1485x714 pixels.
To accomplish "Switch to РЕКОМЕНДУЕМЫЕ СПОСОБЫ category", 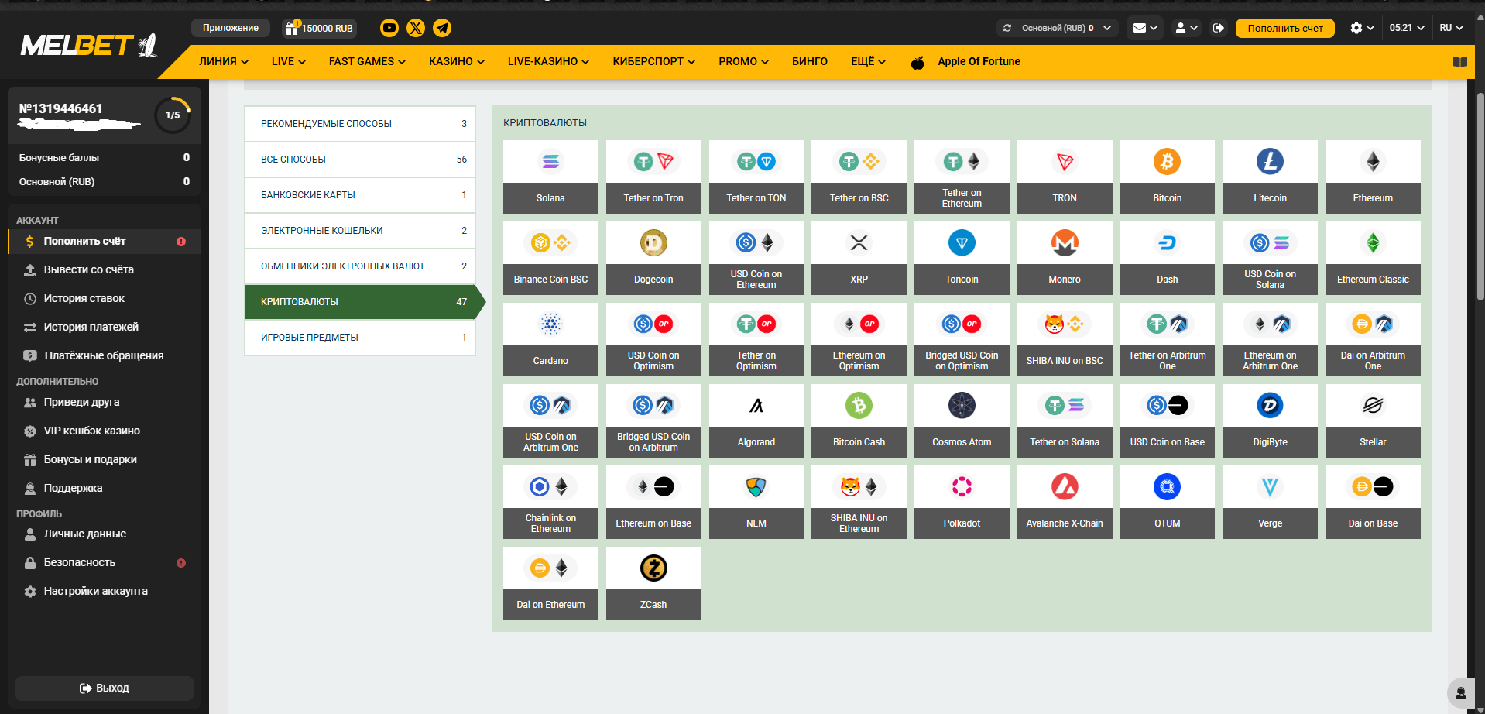I will click(x=360, y=124).
